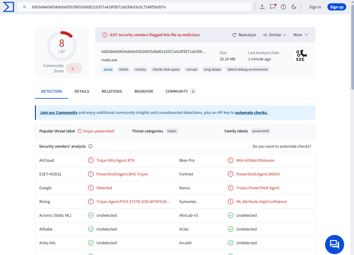Click the info icon beside Security vendors' analysis
This screenshot has width=354, height=255.
tap(91, 146)
